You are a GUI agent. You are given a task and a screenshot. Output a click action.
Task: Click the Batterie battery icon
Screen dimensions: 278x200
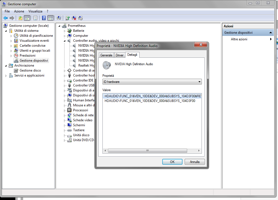[x=69, y=31]
